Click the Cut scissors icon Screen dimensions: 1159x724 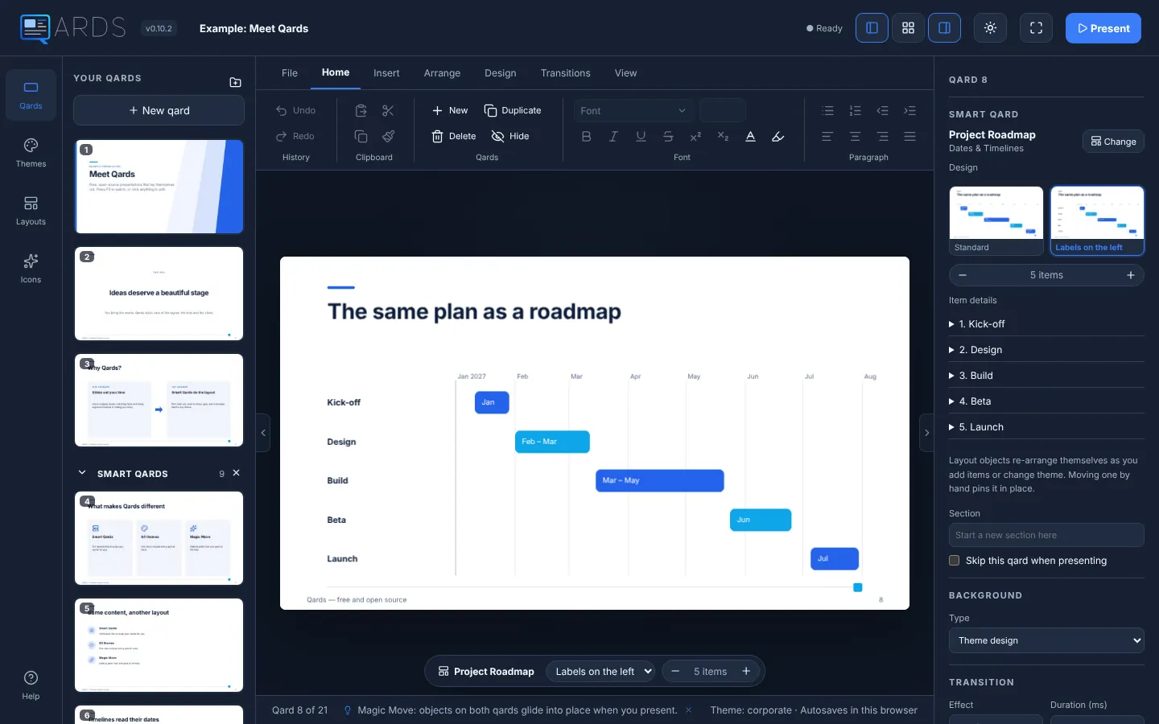coord(388,110)
